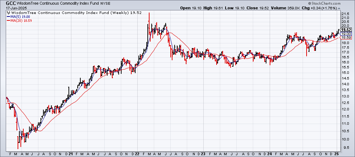Click the blue 19.00 MA axis tag
The image size is (355, 157).
point(346,34)
